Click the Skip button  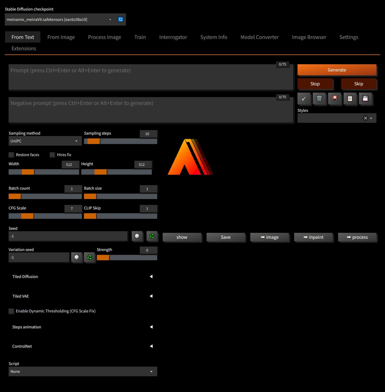[358, 84]
